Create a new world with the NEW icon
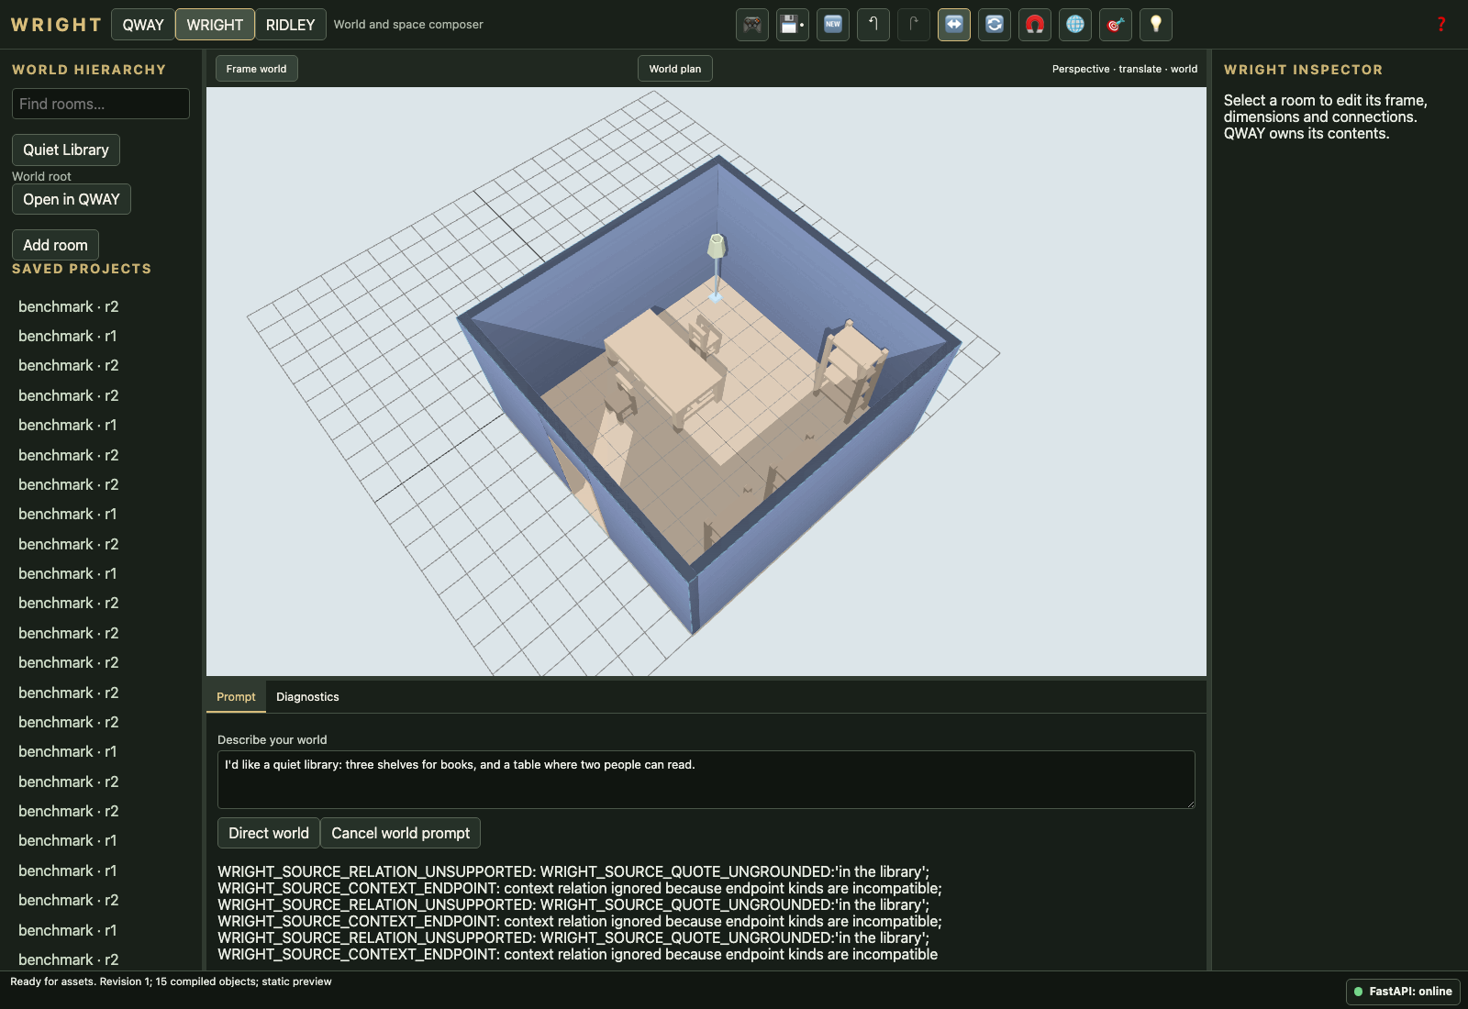The height and width of the screenshot is (1009, 1468). pyautogui.click(x=833, y=25)
